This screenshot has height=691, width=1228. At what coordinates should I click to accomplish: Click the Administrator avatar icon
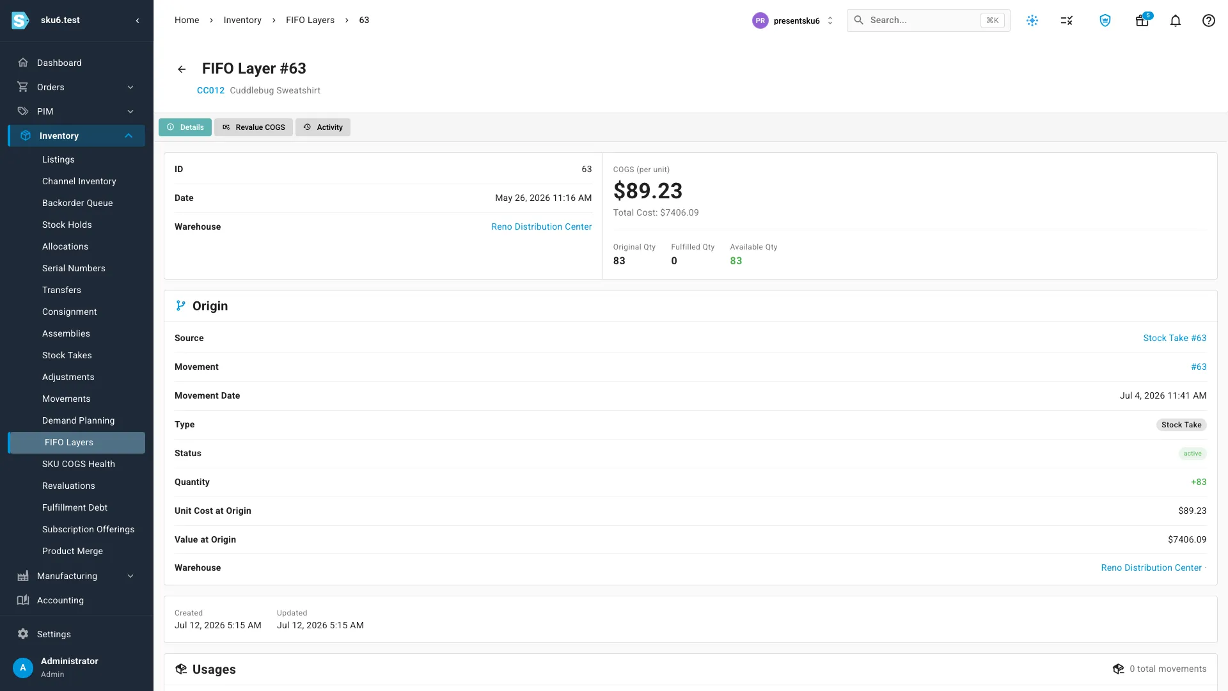(x=23, y=667)
